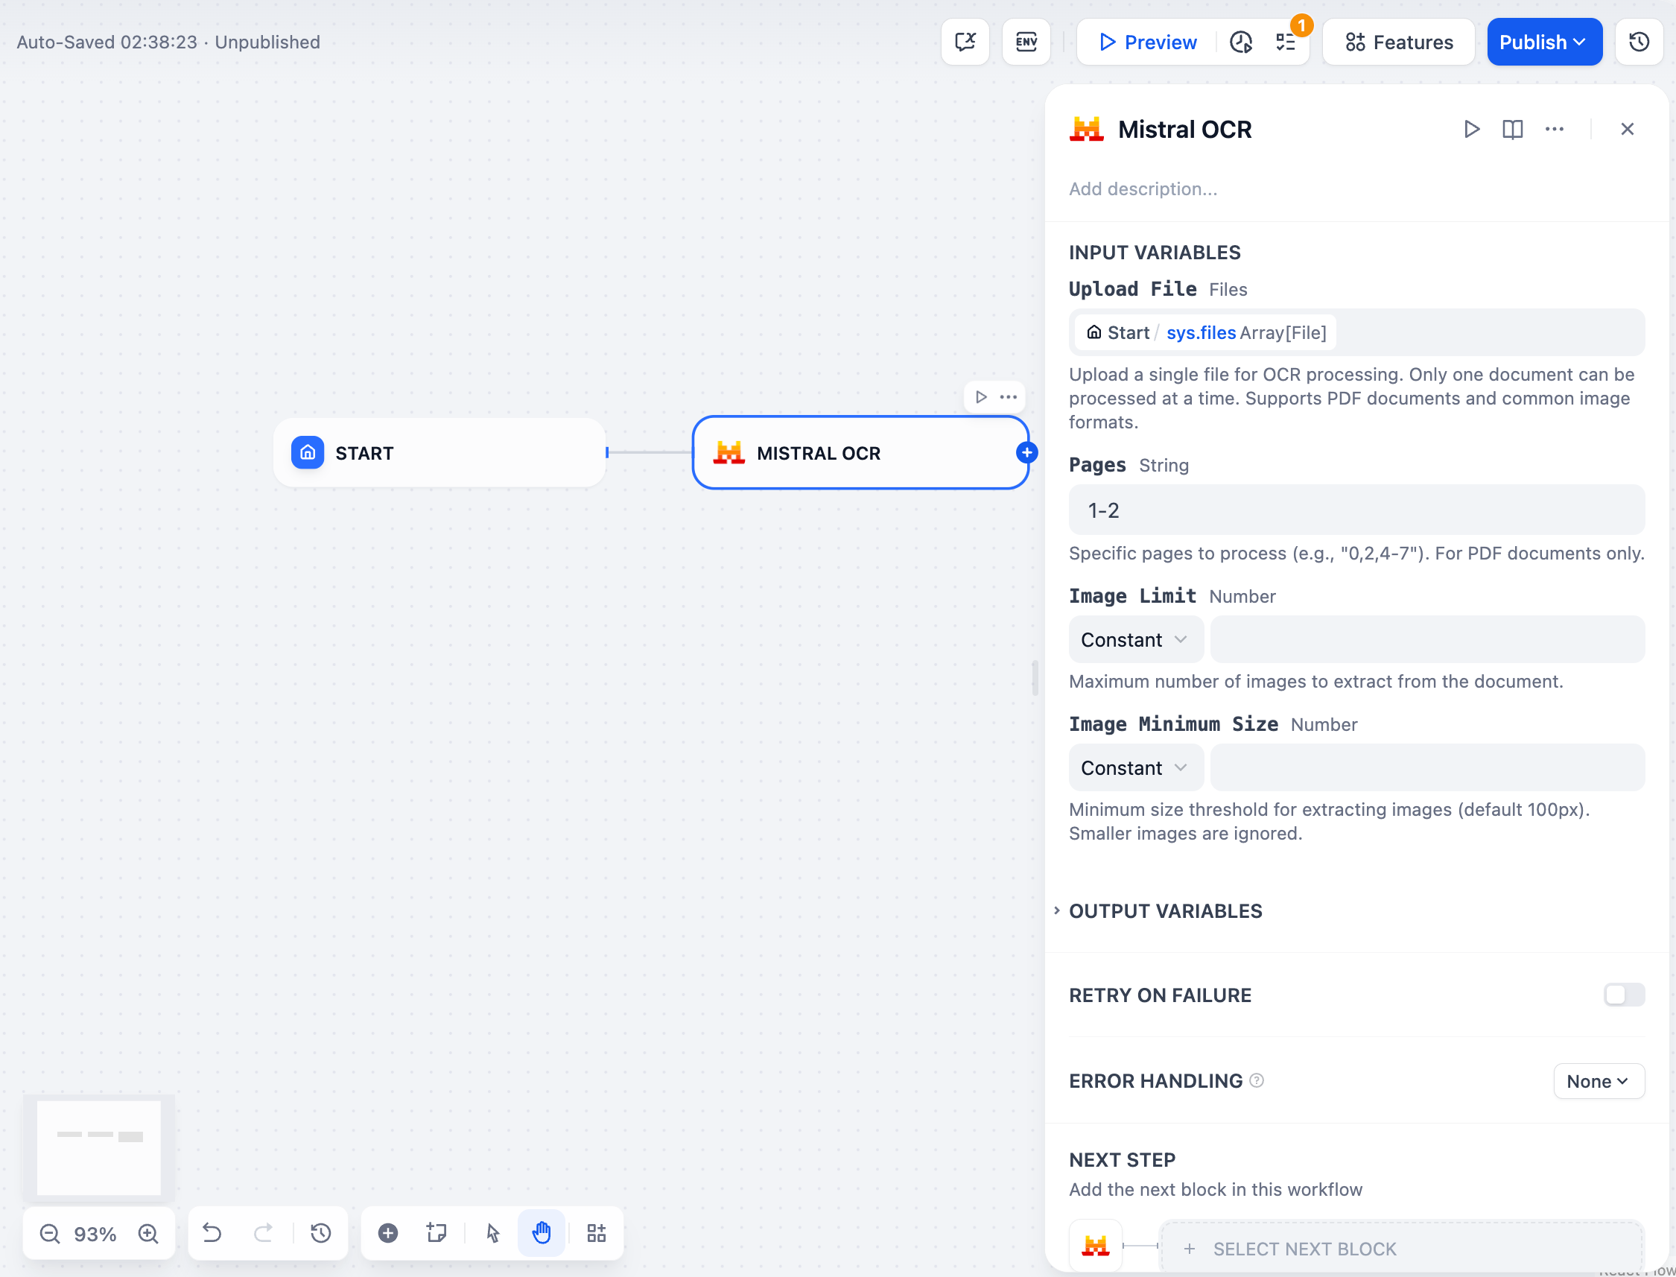Select the hand pan mode tool
Viewport: 1676px width, 1277px height.
[x=541, y=1233]
